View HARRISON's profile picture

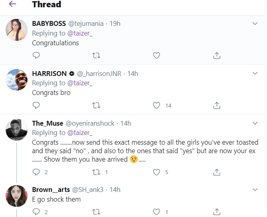pos(17,80)
